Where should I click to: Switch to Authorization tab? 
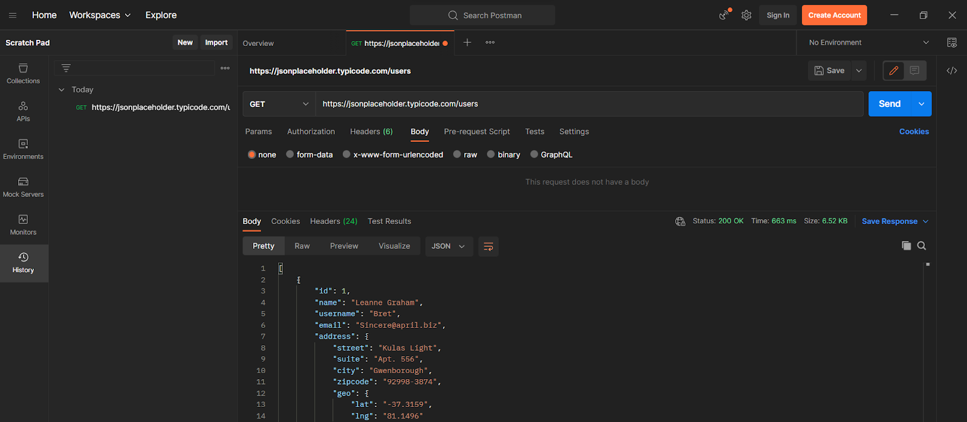coord(311,132)
